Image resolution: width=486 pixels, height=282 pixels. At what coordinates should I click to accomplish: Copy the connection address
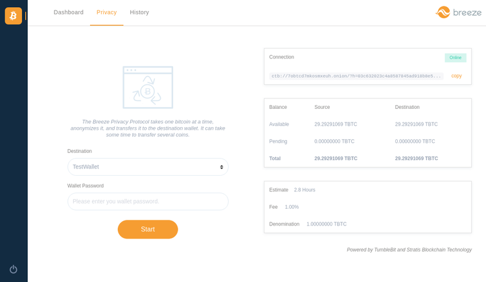456,76
